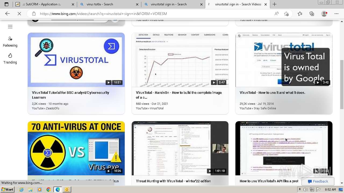The height and width of the screenshot is (193, 344).
Task: Click YouTube › ZaadoOfc source text
Action: click(45, 108)
